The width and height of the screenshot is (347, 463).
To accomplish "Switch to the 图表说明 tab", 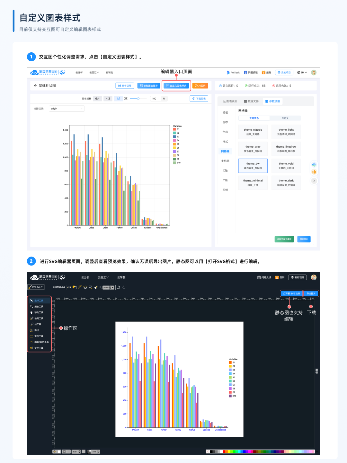I will (230, 101).
